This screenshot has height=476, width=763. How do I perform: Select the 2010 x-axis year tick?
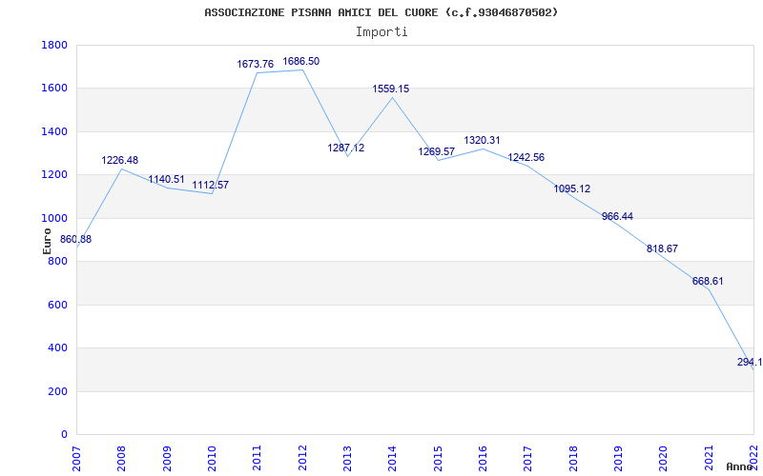tap(212, 458)
